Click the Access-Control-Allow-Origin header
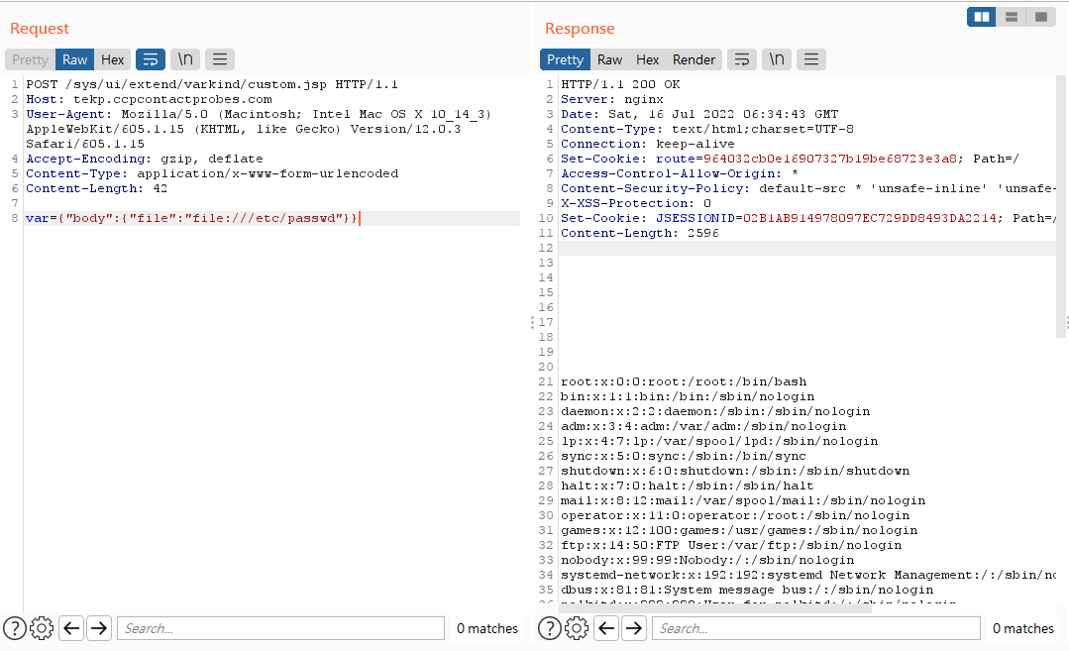The width and height of the screenshot is (1069, 651). (x=679, y=173)
